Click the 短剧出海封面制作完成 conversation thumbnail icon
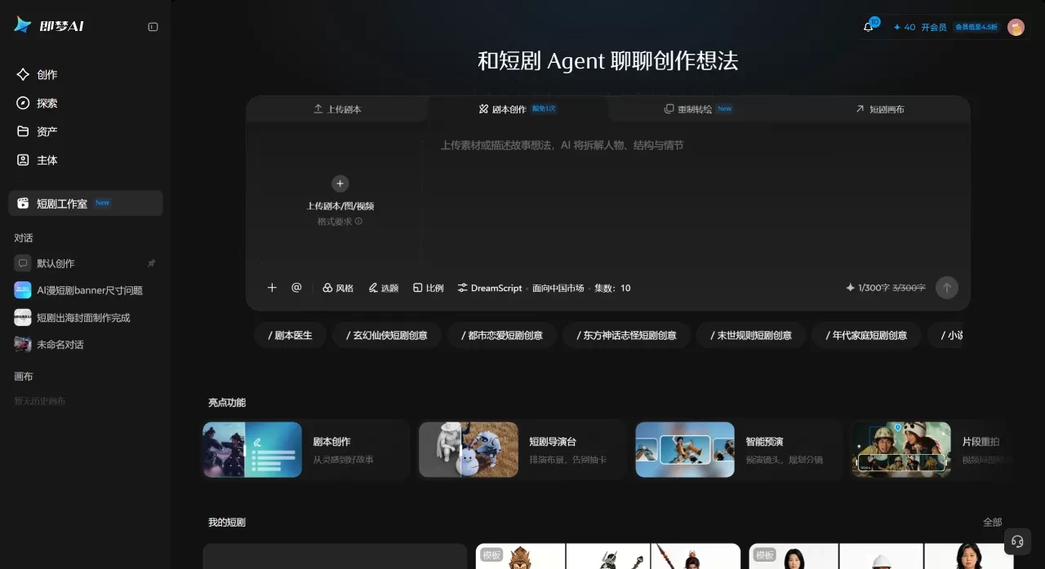 23,317
